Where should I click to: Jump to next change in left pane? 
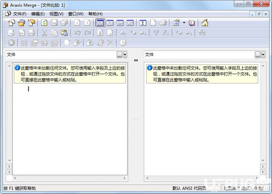pos(9,172)
